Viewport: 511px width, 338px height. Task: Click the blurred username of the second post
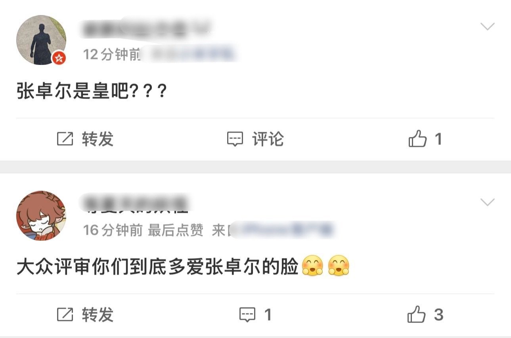[x=135, y=203]
